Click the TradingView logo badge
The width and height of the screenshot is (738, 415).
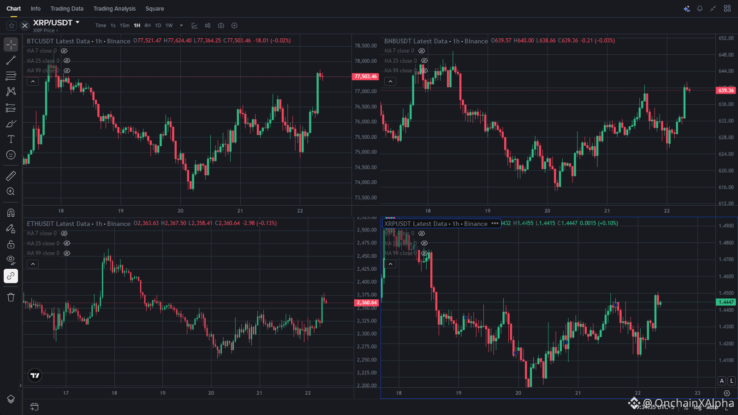point(35,375)
